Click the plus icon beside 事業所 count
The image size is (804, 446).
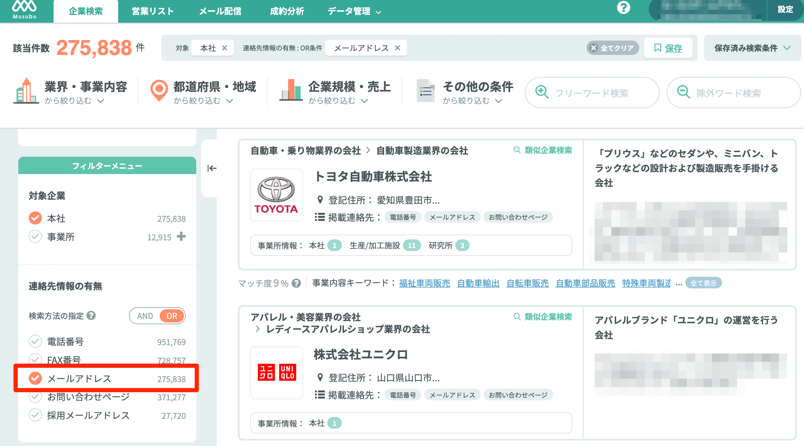tap(181, 236)
